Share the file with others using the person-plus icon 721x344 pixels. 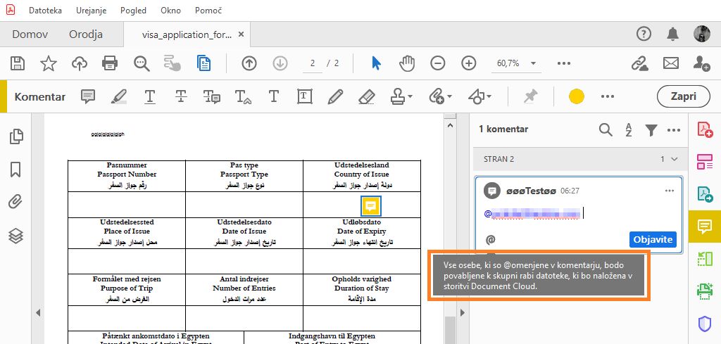pyautogui.click(x=702, y=63)
